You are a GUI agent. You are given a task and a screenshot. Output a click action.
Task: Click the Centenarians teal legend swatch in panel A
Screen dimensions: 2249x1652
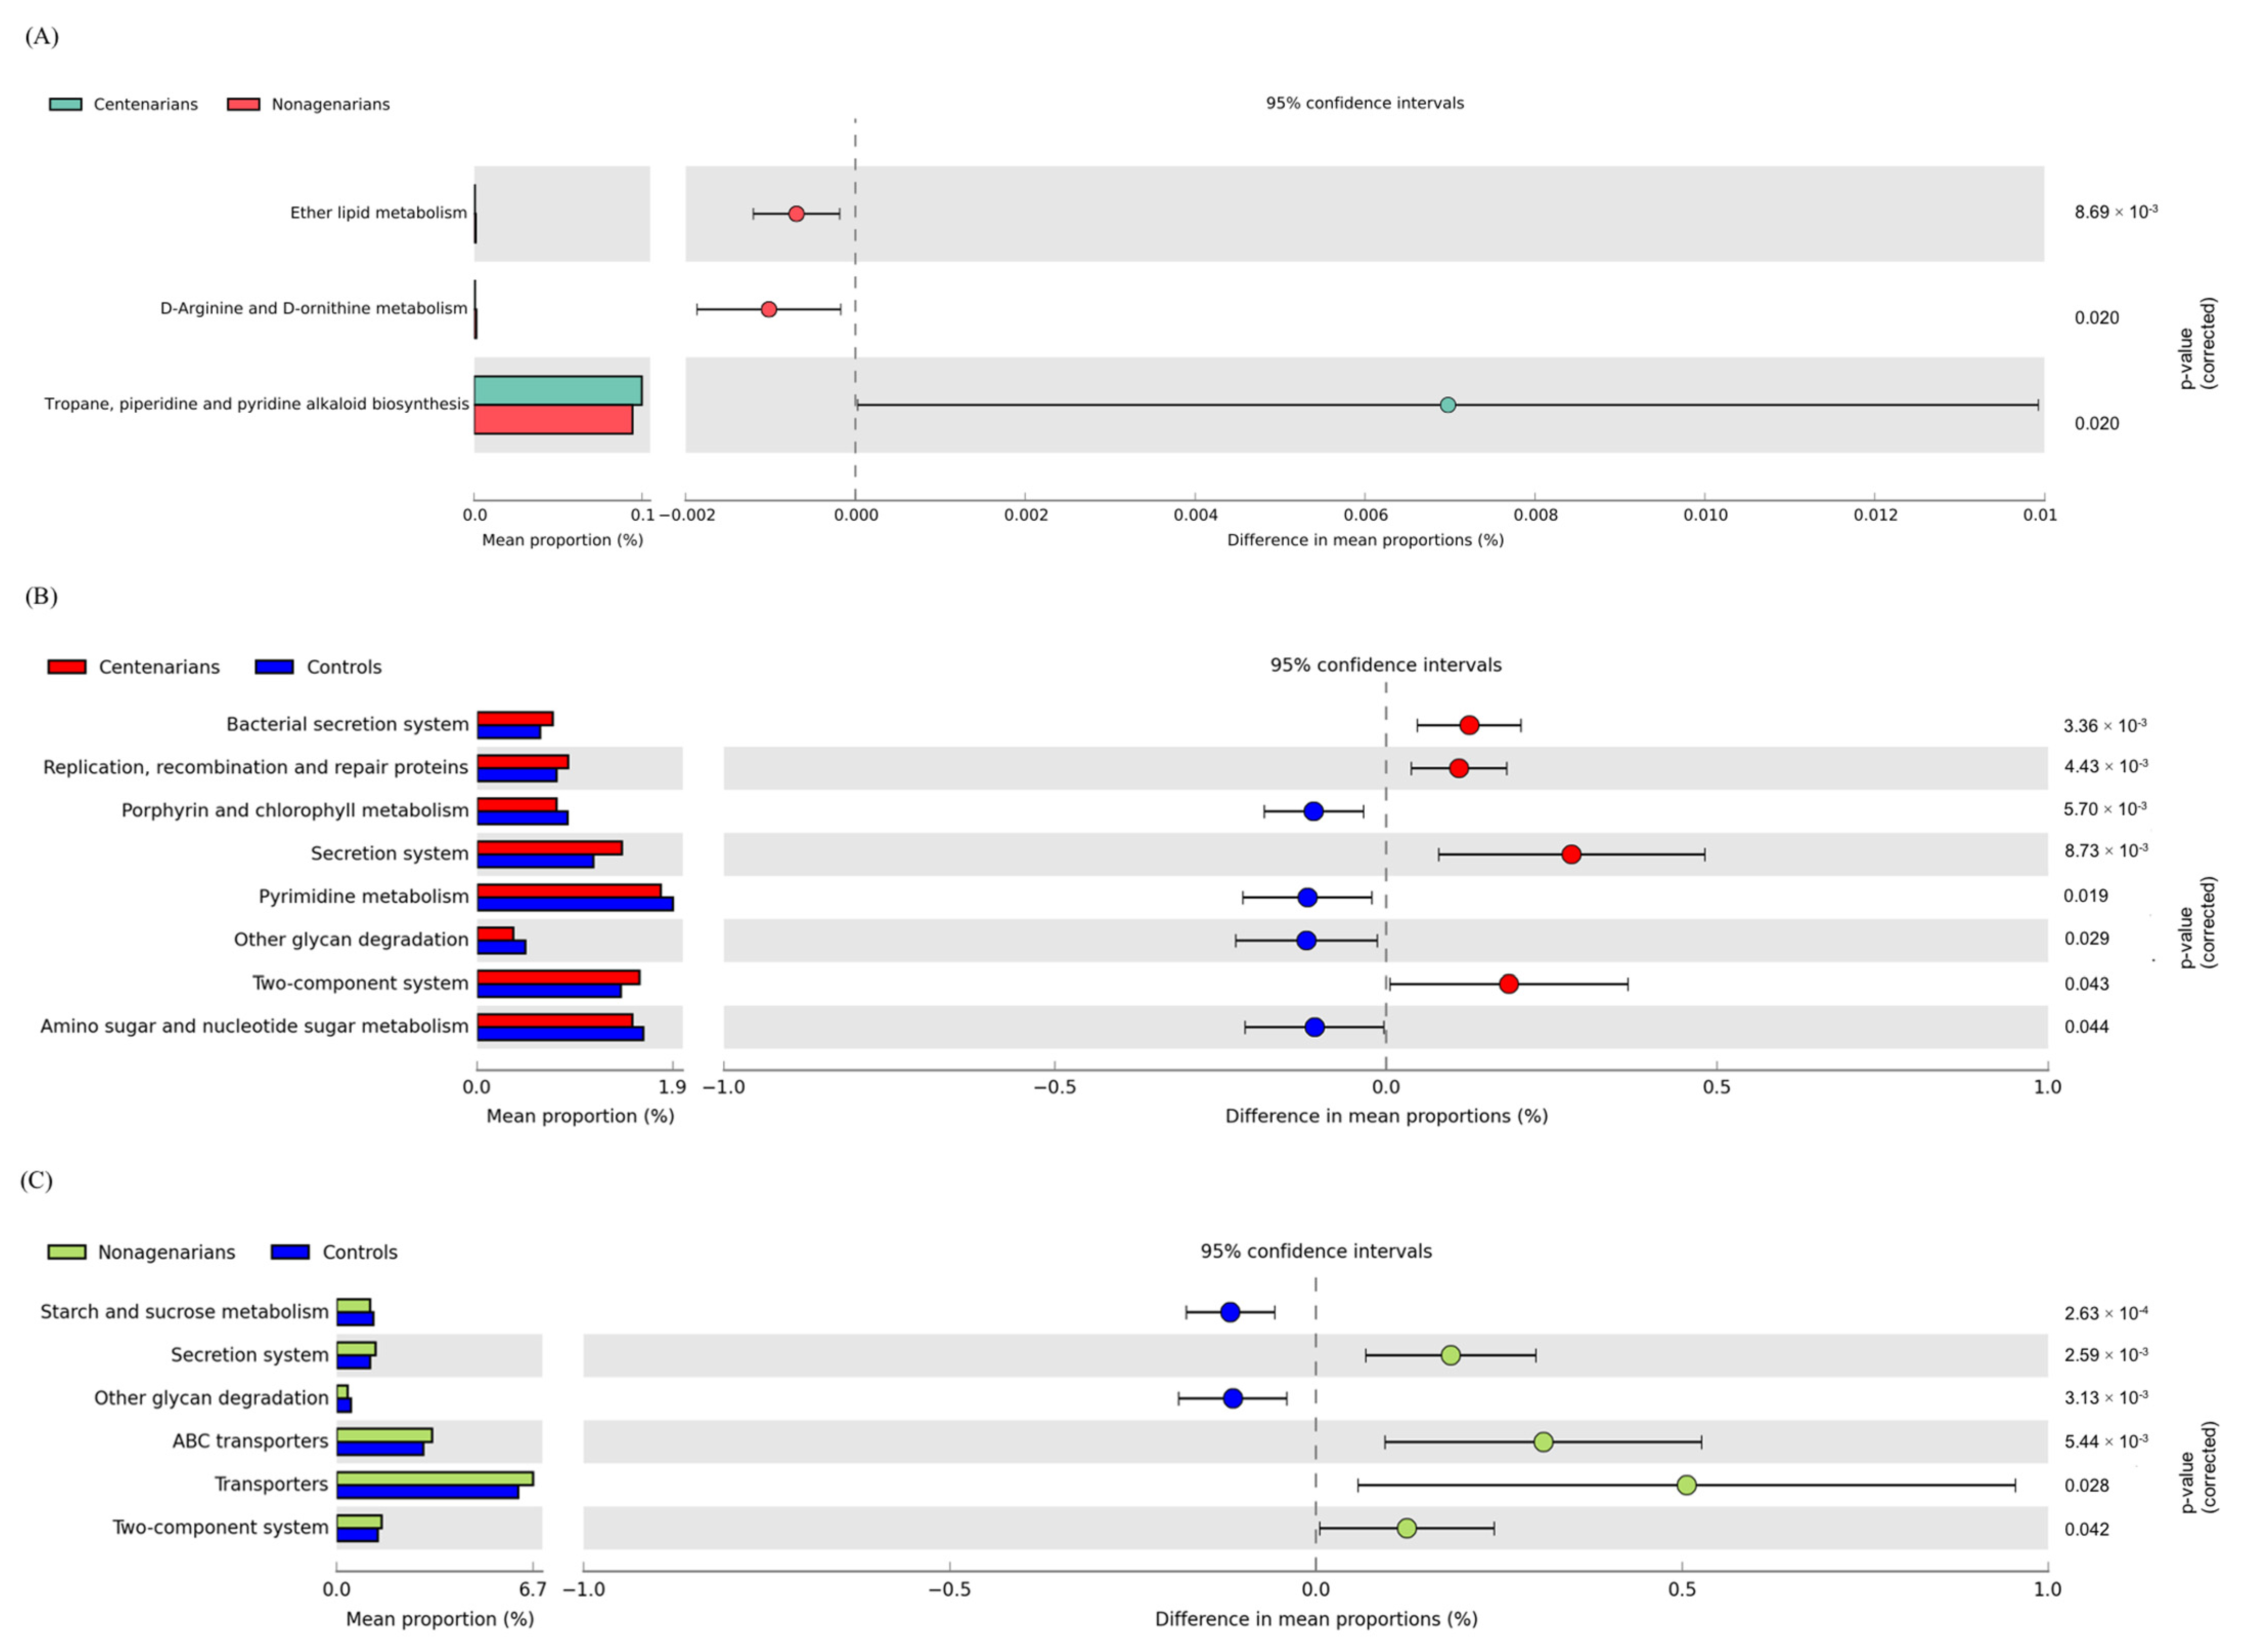pos(65,104)
